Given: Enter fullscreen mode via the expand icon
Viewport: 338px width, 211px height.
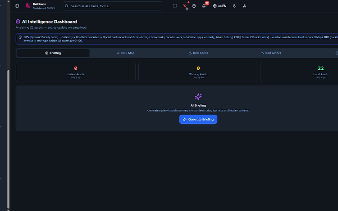Looking at the screenshot, I should coord(175,6).
